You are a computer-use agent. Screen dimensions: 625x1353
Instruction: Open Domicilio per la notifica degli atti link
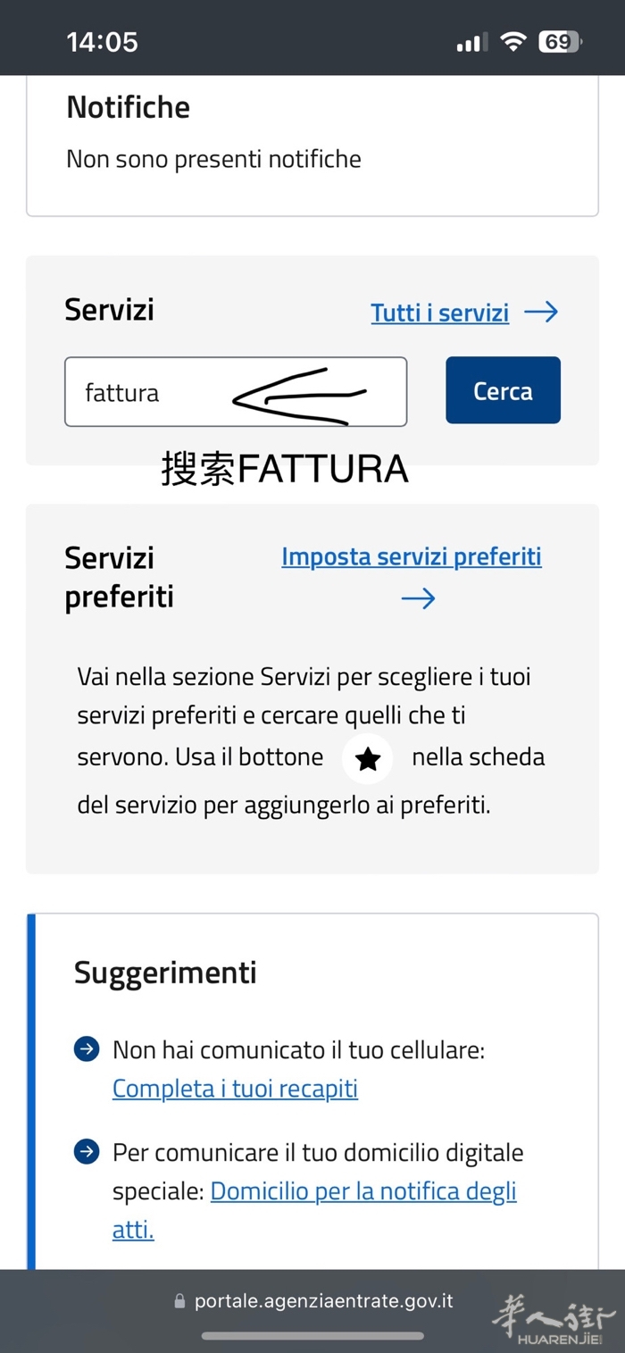pos(363,1191)
